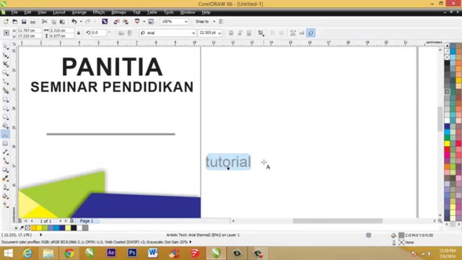
Task: Select the Table tool
Action: [5, 143]
